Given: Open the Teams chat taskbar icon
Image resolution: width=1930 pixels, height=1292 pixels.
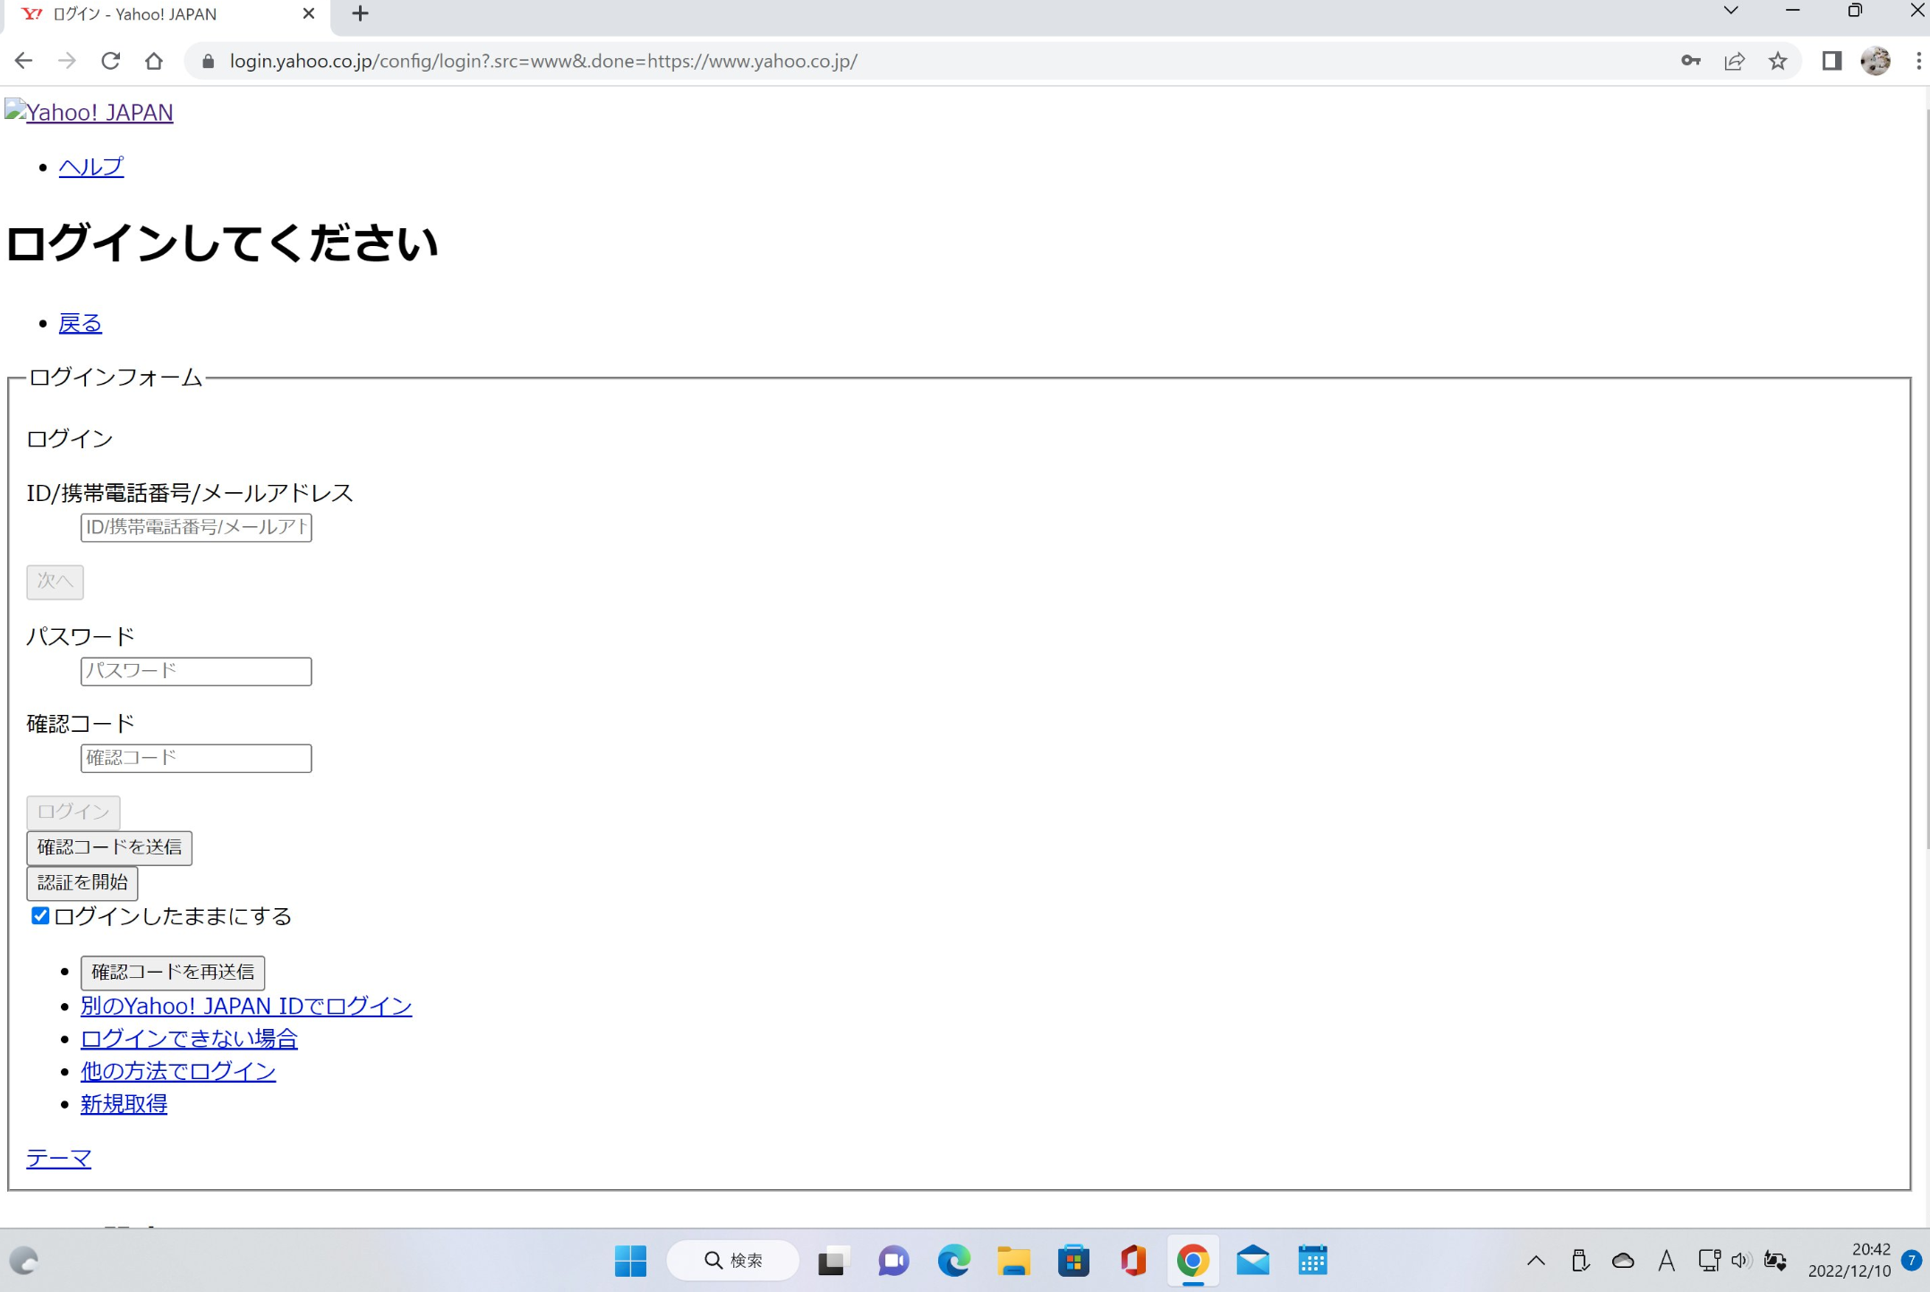Looking at the screenshot, I should pos(892,1261).
